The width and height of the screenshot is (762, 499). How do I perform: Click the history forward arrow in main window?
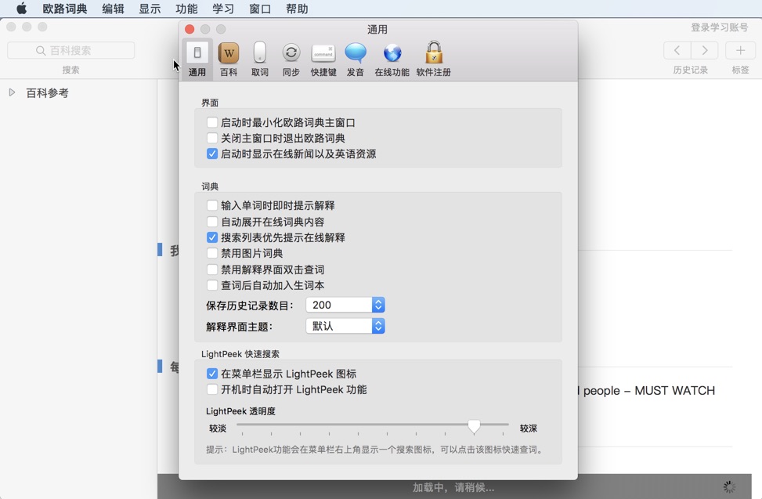(705, 50)
